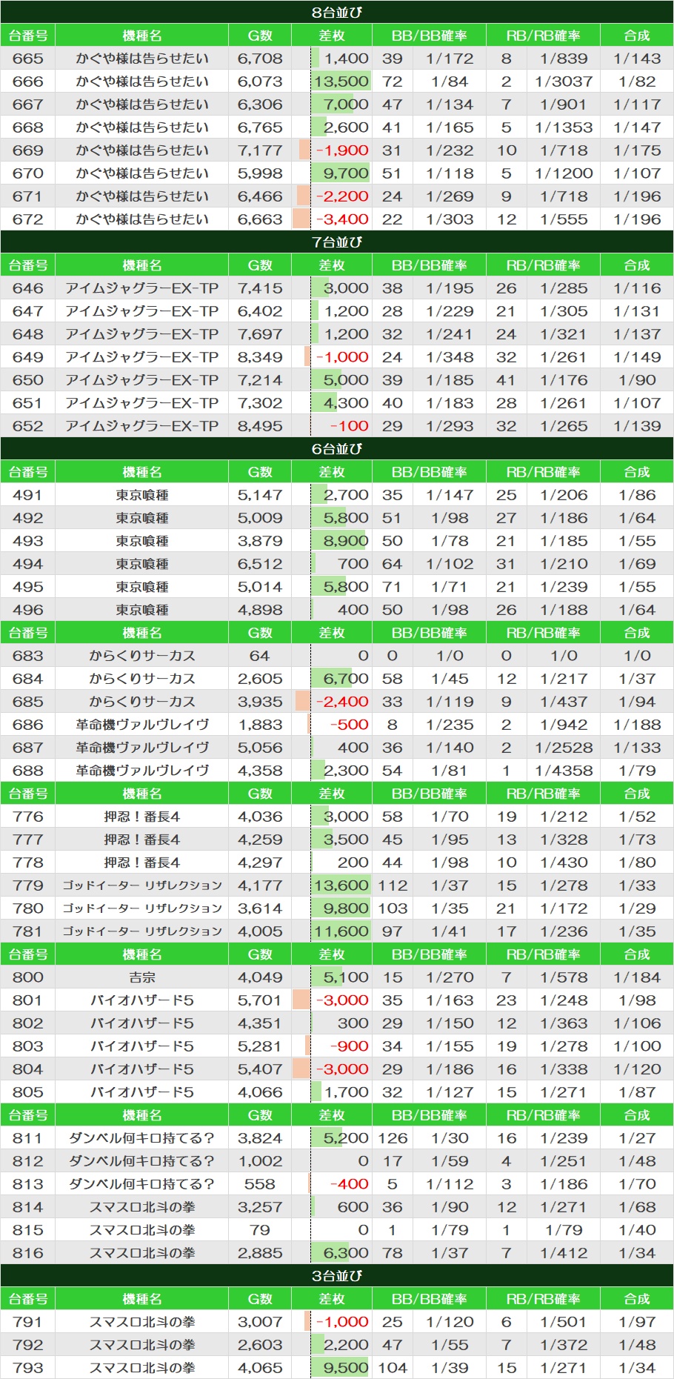Select 1/3037 RB rate in row 666
Viewport: 674px width, 1379px height.
pyautogui.click(x=564, y=82)
